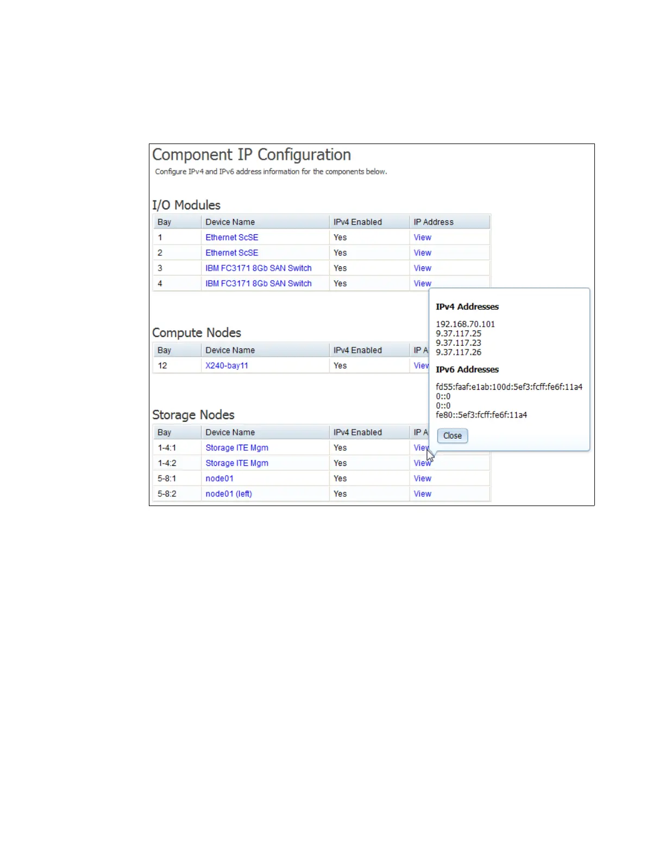The width and height of the screenshot is (665, 861).
Task: Click I/O Modules Device Name header
Action: pos(265,222)
